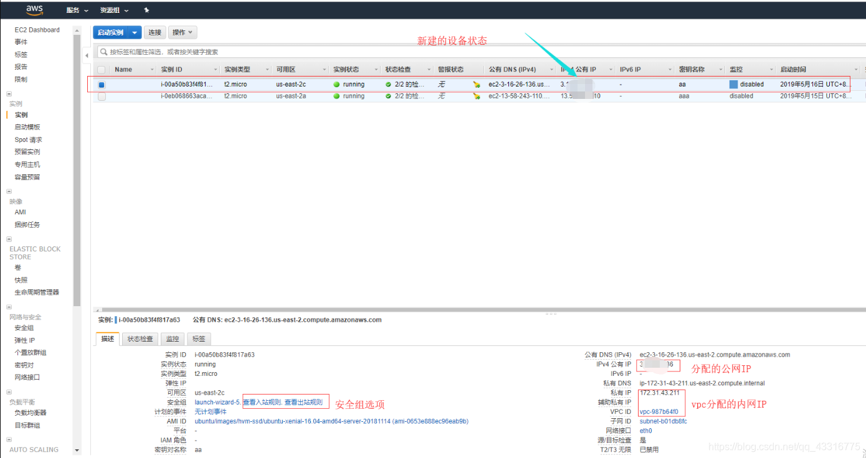Click the 启动实例 button
Image resolution: width=866 pixels, height=458 pixels.
coord(111,32)
